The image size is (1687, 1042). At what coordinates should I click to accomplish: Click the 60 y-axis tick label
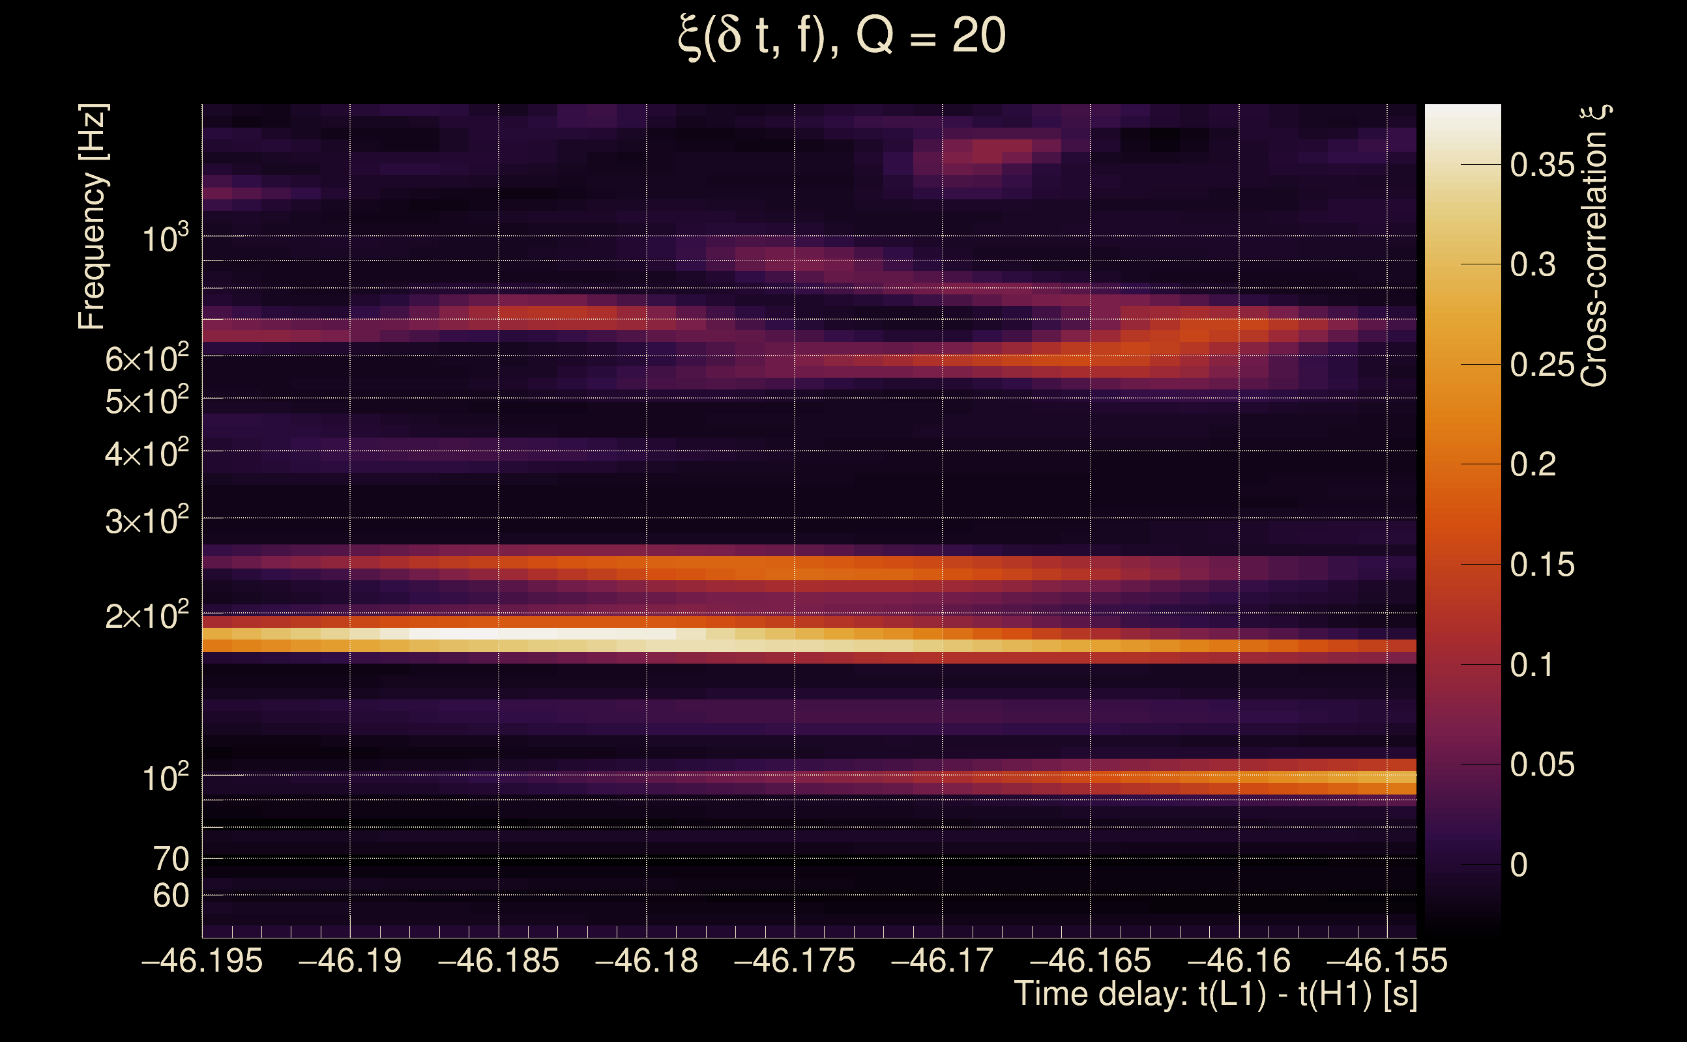170,896
